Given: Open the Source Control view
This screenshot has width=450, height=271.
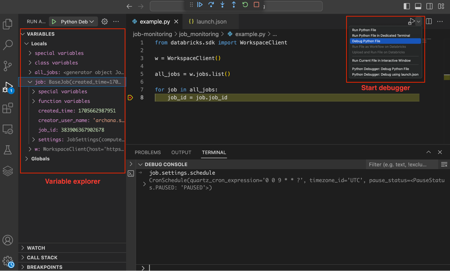Looking at the screenshot, I should point(8,66).
